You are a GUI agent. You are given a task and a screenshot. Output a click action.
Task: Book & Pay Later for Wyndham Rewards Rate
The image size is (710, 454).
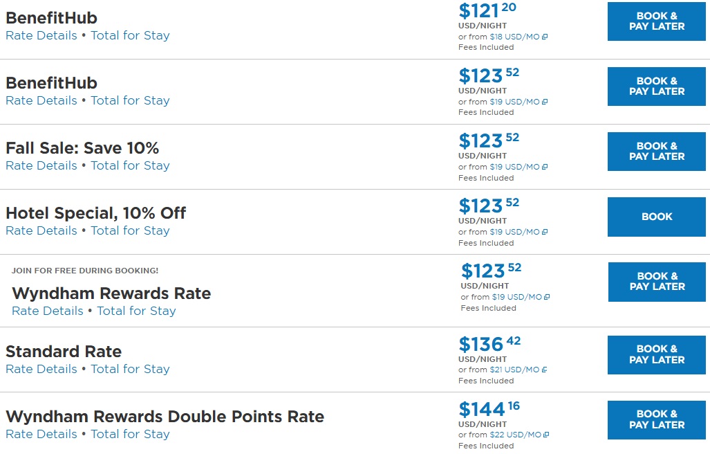[x=657, y=282]
